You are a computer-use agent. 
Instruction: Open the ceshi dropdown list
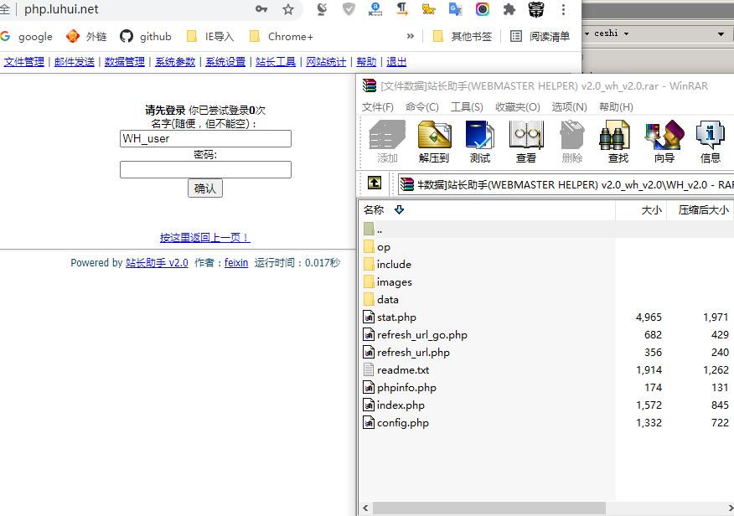(x=721, y=34)
